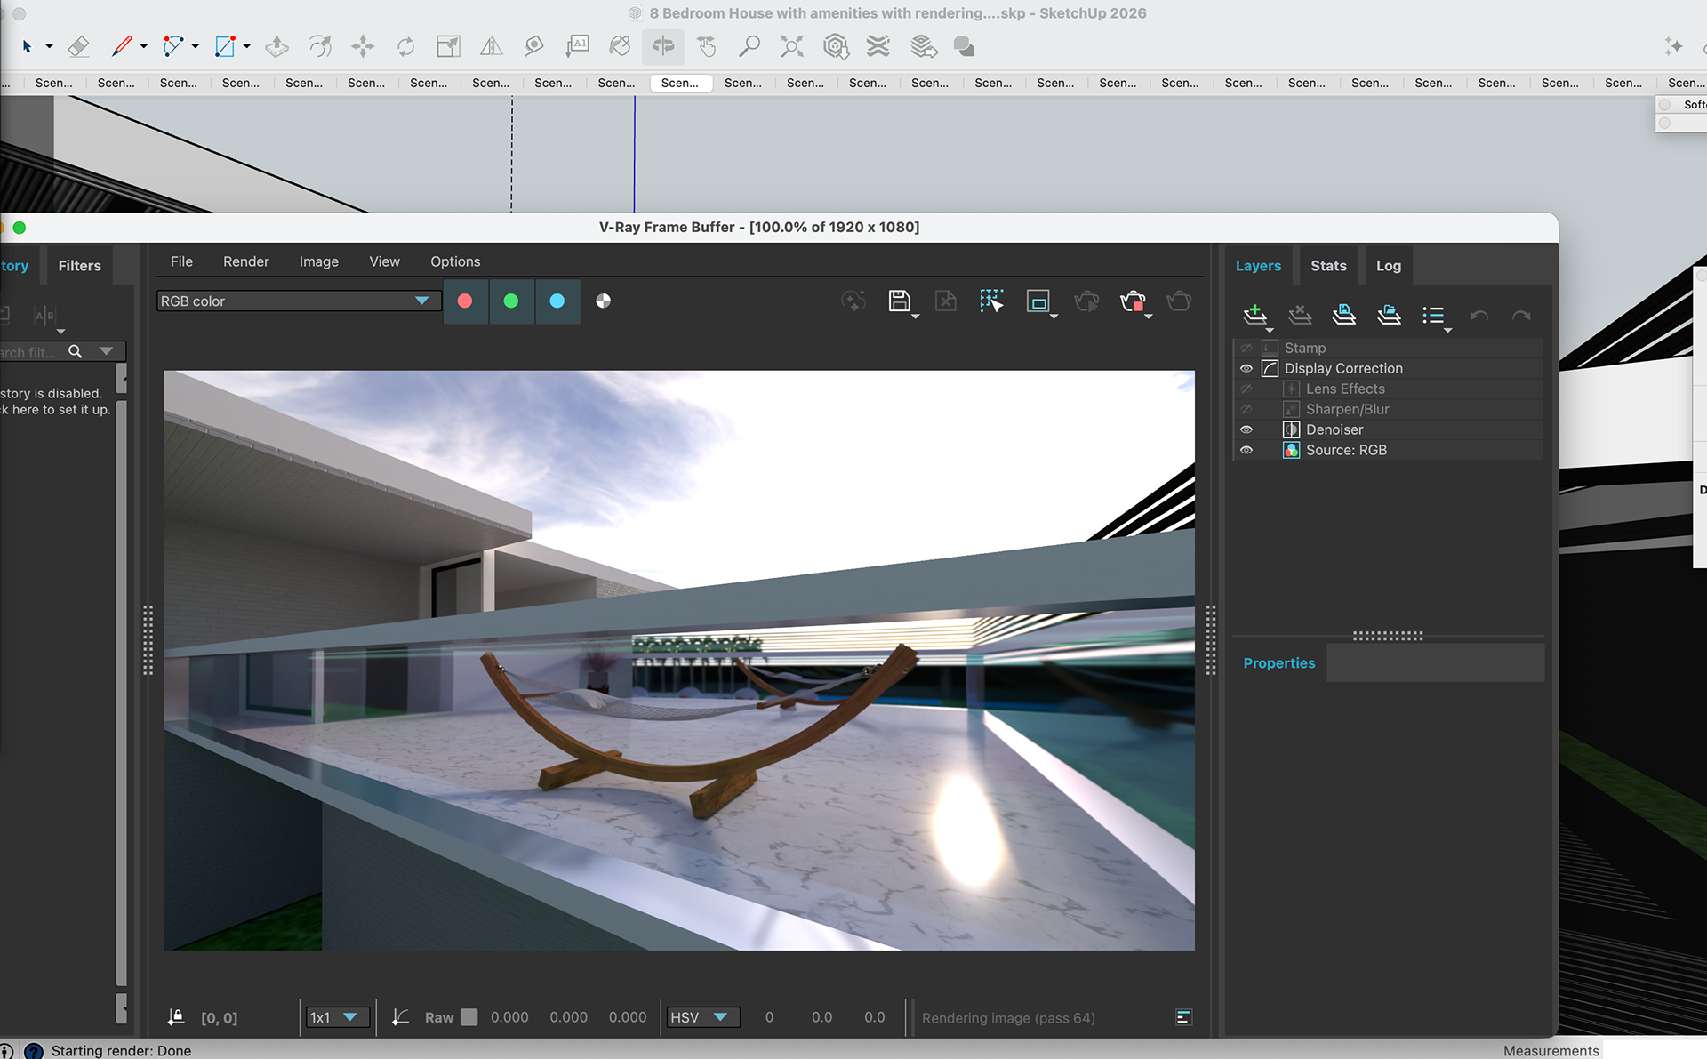Select the Zoom magnifier tool
1707x1059 pixels.
(x=749, y=46)
